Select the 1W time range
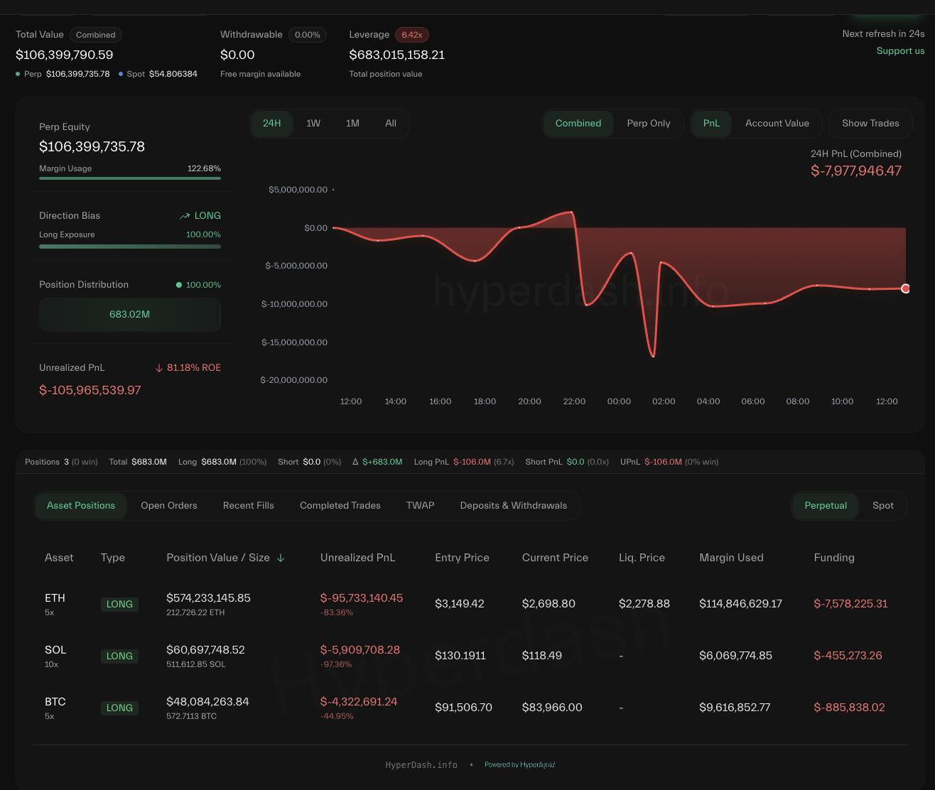The height and width of the screenshot is (790, 935). click(313, 124)
